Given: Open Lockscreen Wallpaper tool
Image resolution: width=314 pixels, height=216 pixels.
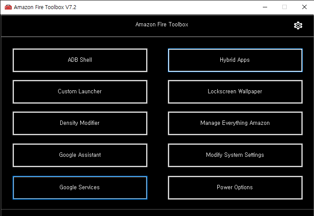Looking at the screenshot, I should click(x=235, y=92).
